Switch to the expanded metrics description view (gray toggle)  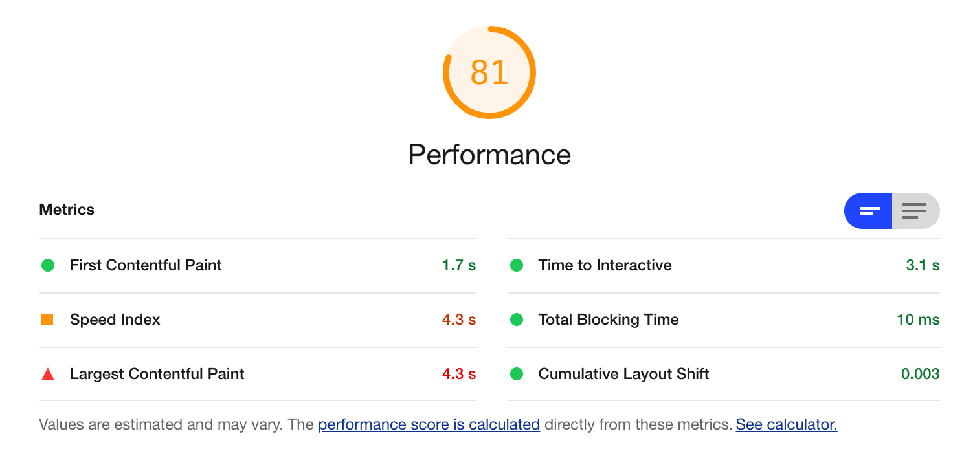914,211
